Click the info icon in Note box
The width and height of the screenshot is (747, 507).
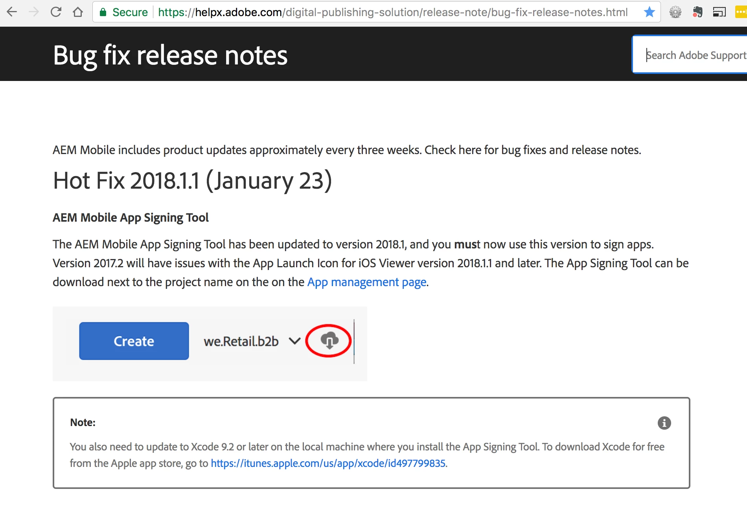pos(664,423)
